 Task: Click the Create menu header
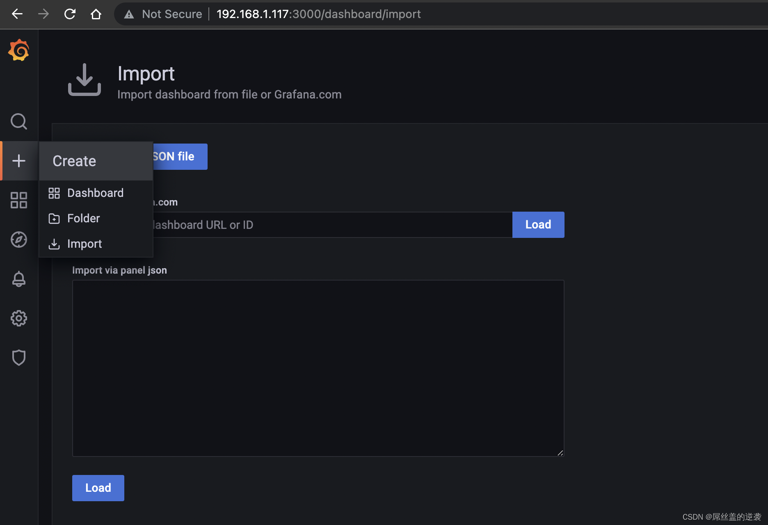96,161
